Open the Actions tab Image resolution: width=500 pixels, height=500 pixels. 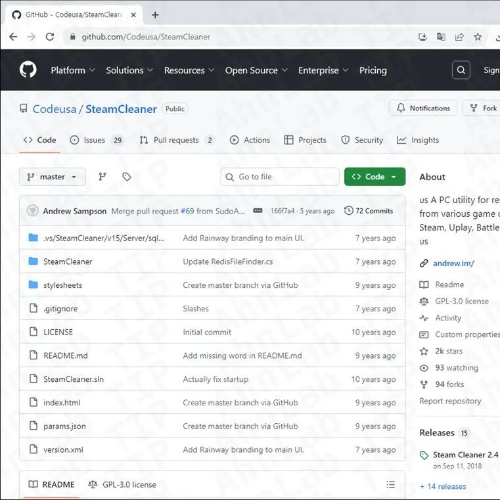(x=250, y=140)
